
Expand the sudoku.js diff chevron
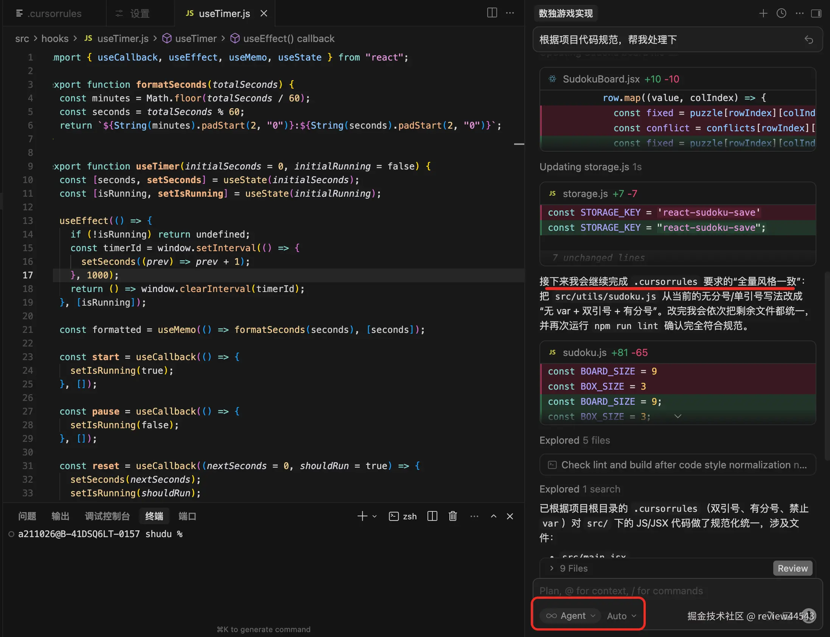tap(678, 416)
